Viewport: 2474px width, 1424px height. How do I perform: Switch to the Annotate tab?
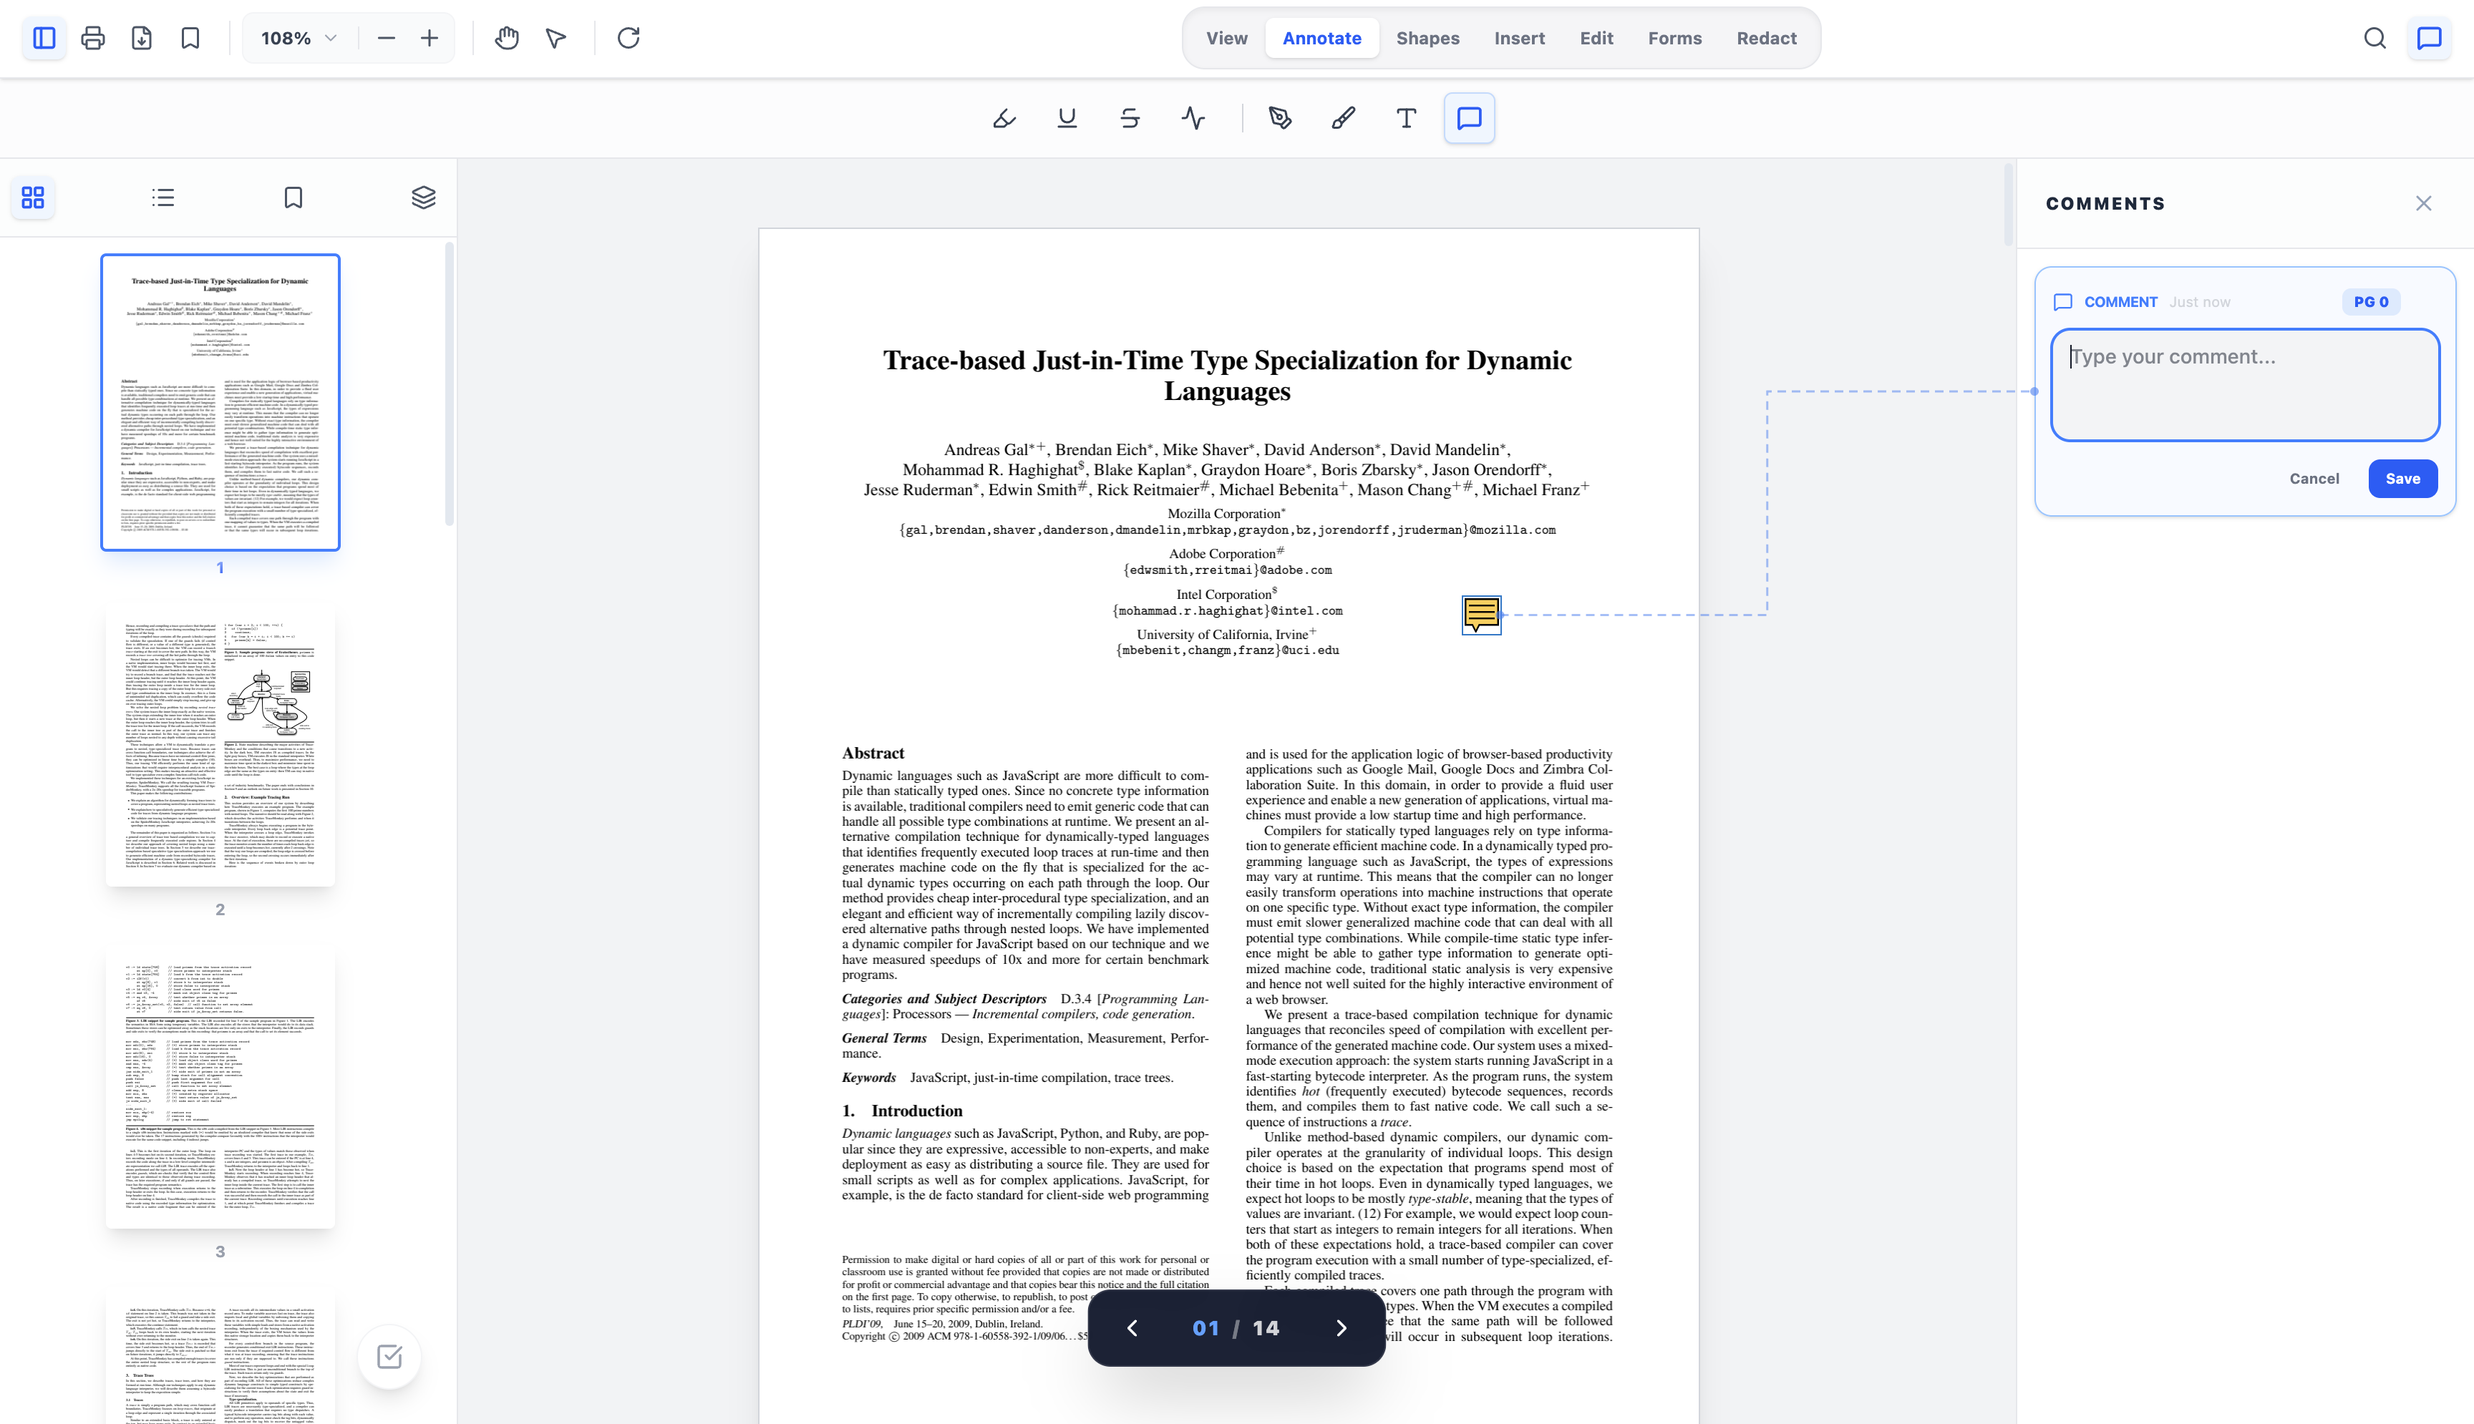[x=1321, y=38]
